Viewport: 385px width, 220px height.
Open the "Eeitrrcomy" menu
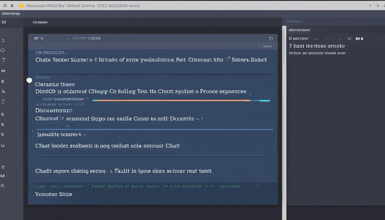pos(11,13)
